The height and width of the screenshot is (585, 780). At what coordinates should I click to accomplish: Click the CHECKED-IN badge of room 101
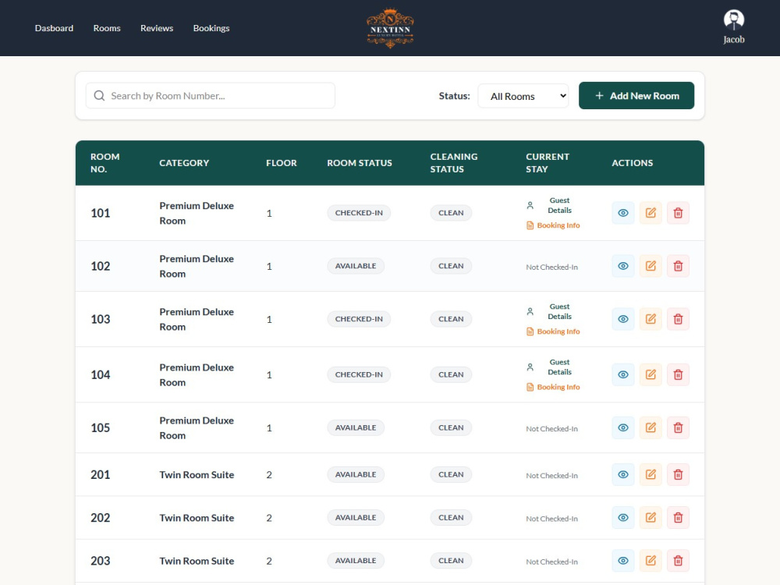359,213
